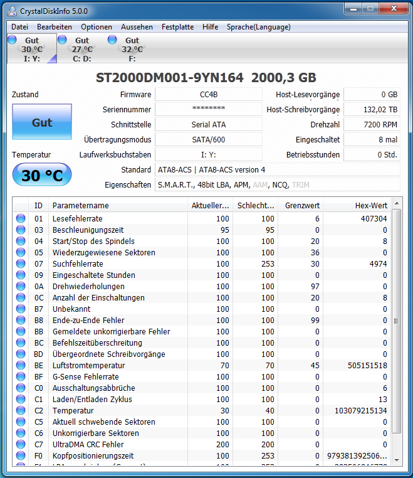Image resolution: width=413 pixels, height=478 pixels.
Task: Select disk tab C: D: at 27 °C
Action: pyautogui.click(x=82, y=49)
